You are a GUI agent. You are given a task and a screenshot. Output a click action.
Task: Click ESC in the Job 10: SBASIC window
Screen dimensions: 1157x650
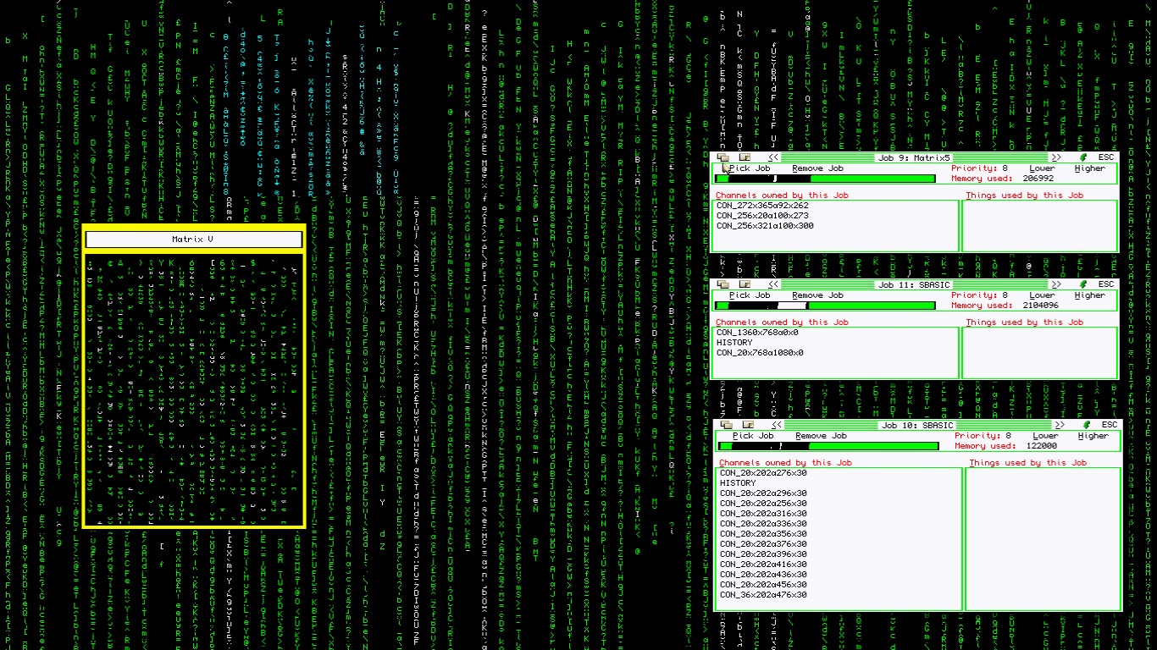(x=1110, y=425)
